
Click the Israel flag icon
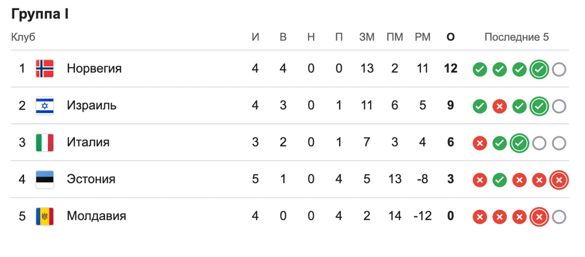(x=44, y=106)
